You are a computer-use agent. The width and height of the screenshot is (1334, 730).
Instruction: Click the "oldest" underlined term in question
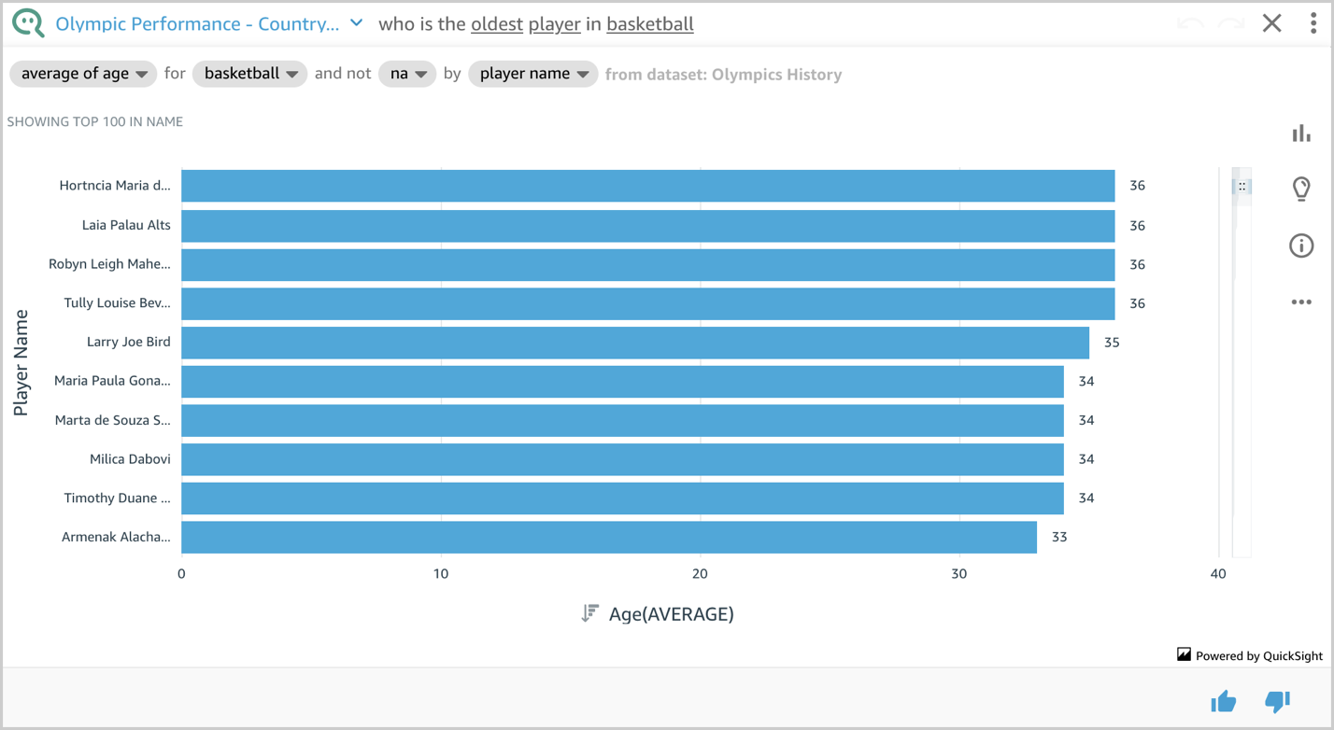[497, 24]
